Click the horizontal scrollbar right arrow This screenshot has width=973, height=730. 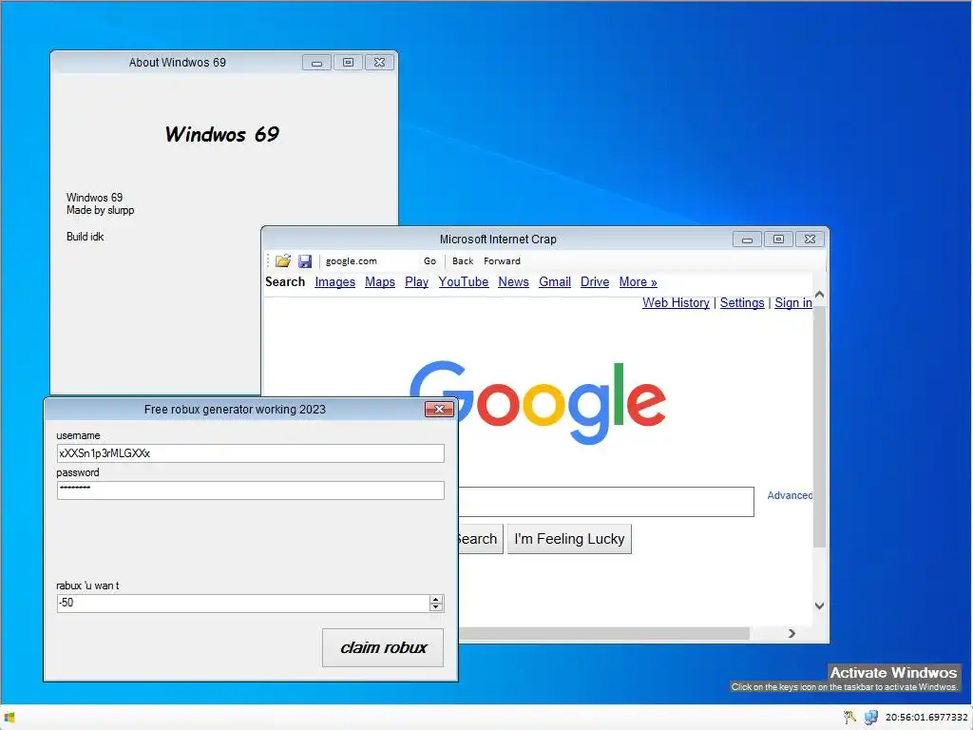pyautogui.click(x=792, y=634)
